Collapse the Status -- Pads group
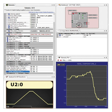This screenshot has height=112, width=112. (5, 29)
